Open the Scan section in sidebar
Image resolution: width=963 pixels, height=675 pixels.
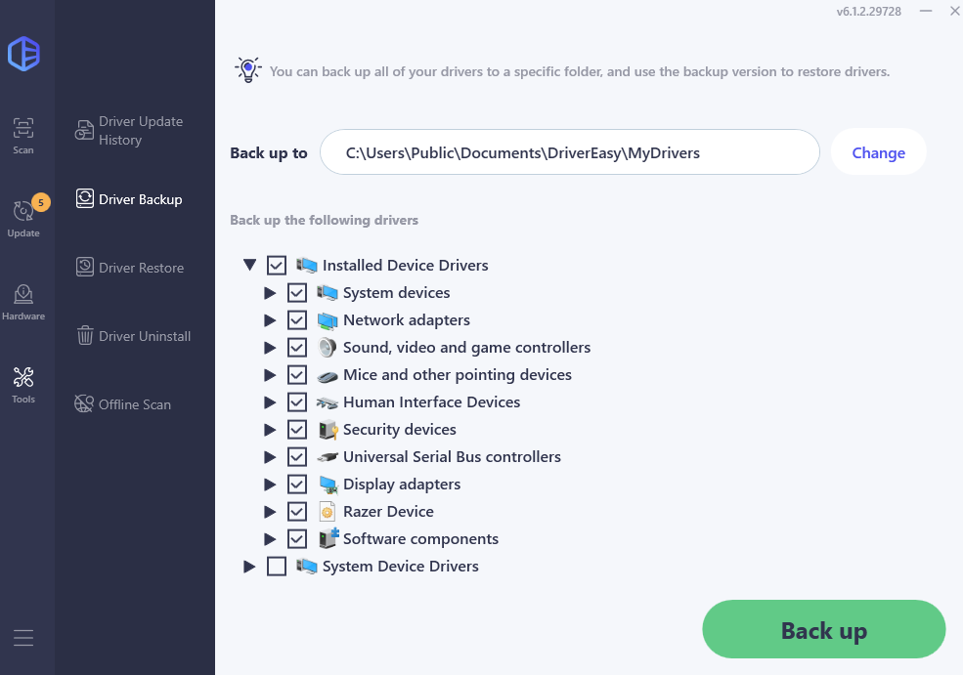click(x=23, y=136)
